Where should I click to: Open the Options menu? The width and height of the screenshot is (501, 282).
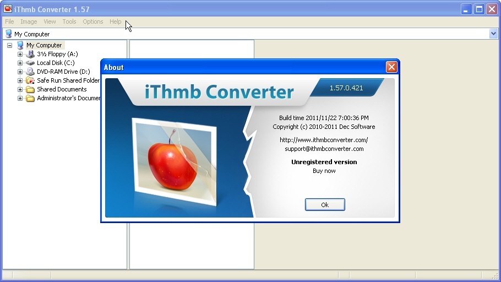(93, 21)
